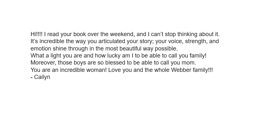254x115 pixels.
Task: Place cursor at the word "possible"
Action: [166, 49]
